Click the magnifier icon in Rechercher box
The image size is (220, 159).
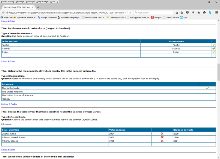136,13
